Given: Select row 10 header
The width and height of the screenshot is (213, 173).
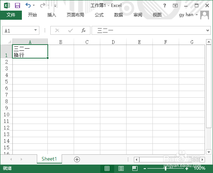Looking at the screenshot, I should [x=6, y=114].
